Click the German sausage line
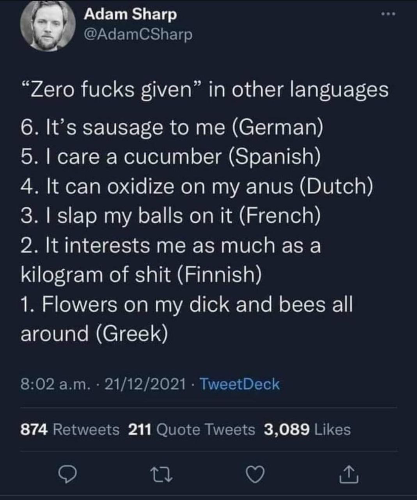 coord(172,128)
